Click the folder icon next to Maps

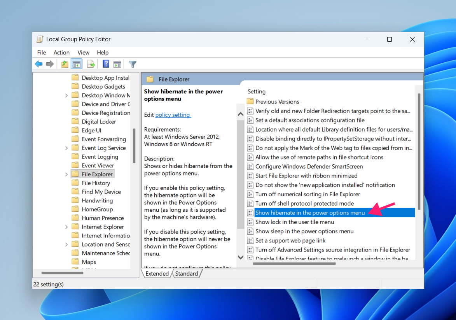coord(75,262)
